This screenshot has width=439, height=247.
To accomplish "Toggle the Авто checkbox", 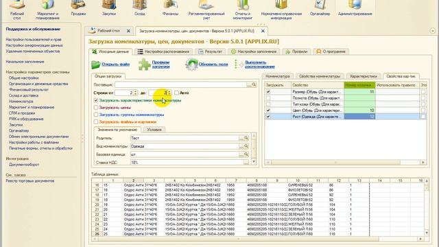I will [x=176, y=93].
